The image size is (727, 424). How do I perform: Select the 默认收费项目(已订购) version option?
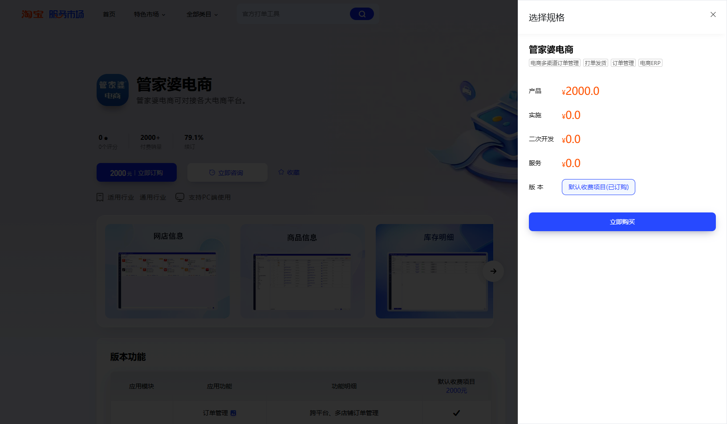[x=598, y=187]
